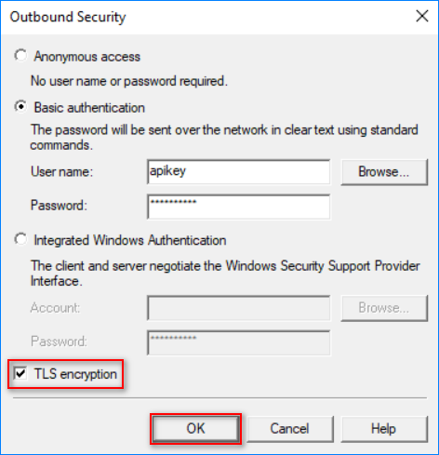Click the greyed-out Account field
The width and height of the screenshot is (439, 455).
pos(239,308)
